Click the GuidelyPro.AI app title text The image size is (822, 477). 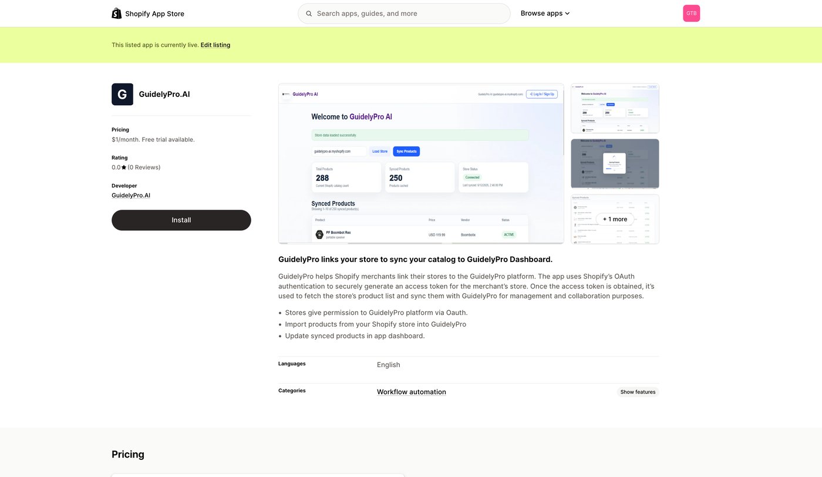point(164,95)
